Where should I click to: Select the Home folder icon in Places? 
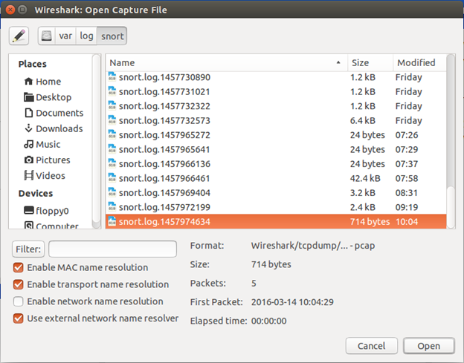tap(29, 82)
